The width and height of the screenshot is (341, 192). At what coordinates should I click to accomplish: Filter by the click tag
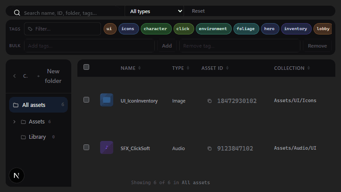point(184,29)
